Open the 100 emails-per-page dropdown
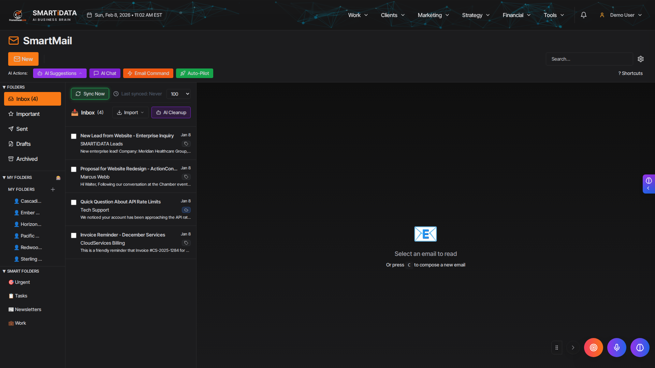This screenshot has height=368, width=655. pos(179,94)
